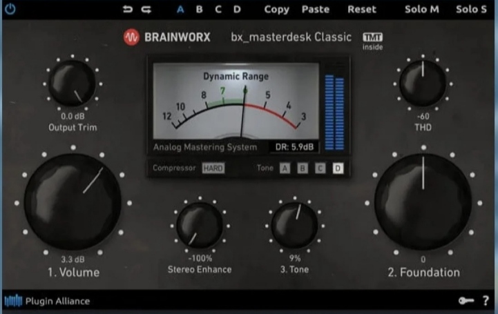Screen dimensions: 498x314
Task: Click the 3.3 dB Volume value
Action: tap(73, 259)
